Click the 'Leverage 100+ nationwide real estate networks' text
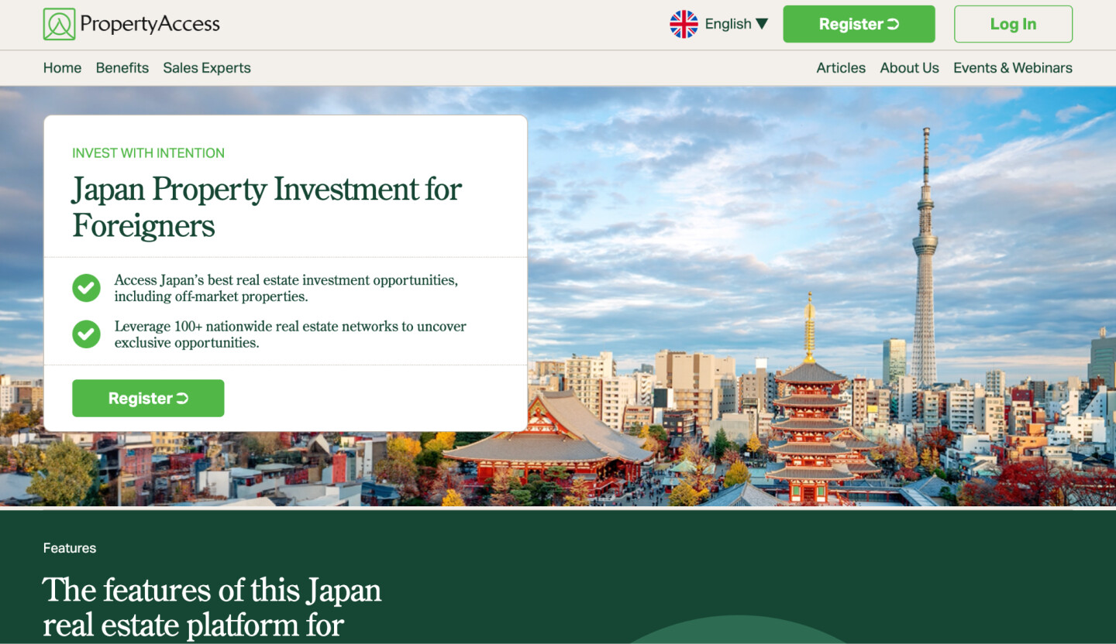This screenshot has height=644, width=1116. pos(291,334)
